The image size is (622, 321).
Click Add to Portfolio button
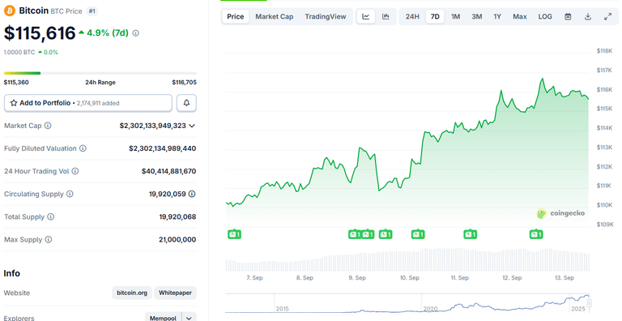click(88, 103)
